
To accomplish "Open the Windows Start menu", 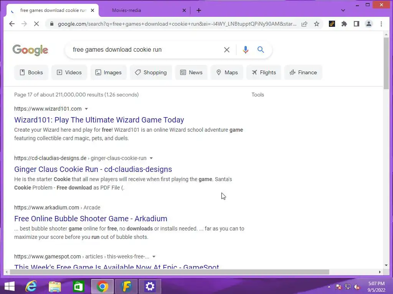I will [x=10, y=286].
